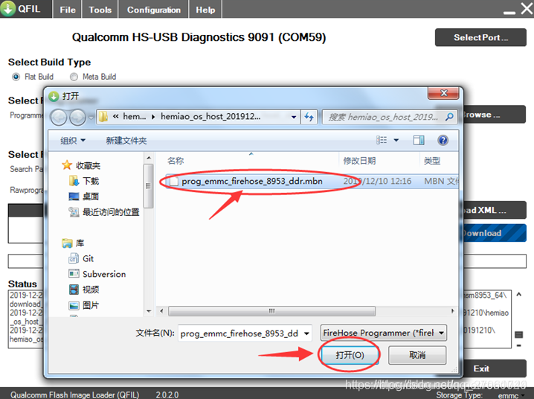Screen dimensions: 534x399
Task: Select Flat Build radio button
Action: [16, 77]
